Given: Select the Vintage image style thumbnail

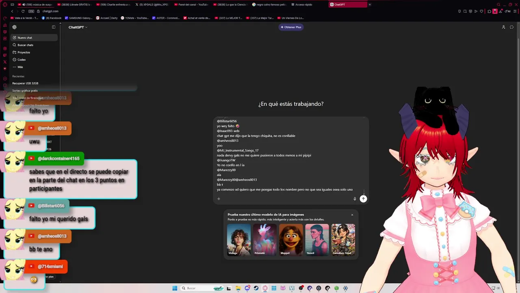Looking at the screenshot, I should click(x=239, y=240).
